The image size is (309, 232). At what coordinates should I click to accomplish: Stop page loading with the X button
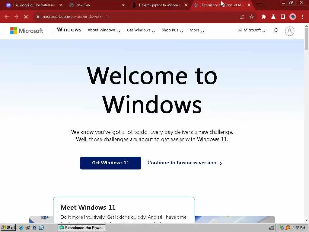tap(26, 17)
